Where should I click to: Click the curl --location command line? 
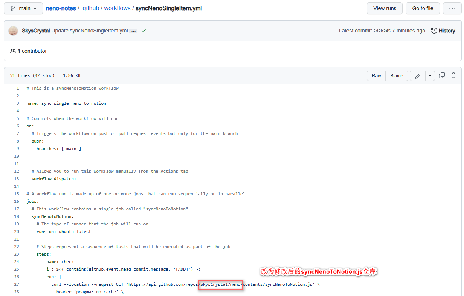[186, 284]
